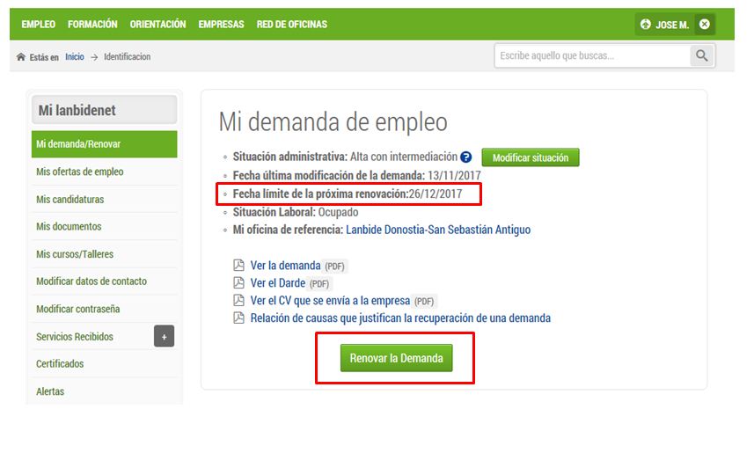
Task: Go to Mis candidaturas in sidebar
Action: 70,200
